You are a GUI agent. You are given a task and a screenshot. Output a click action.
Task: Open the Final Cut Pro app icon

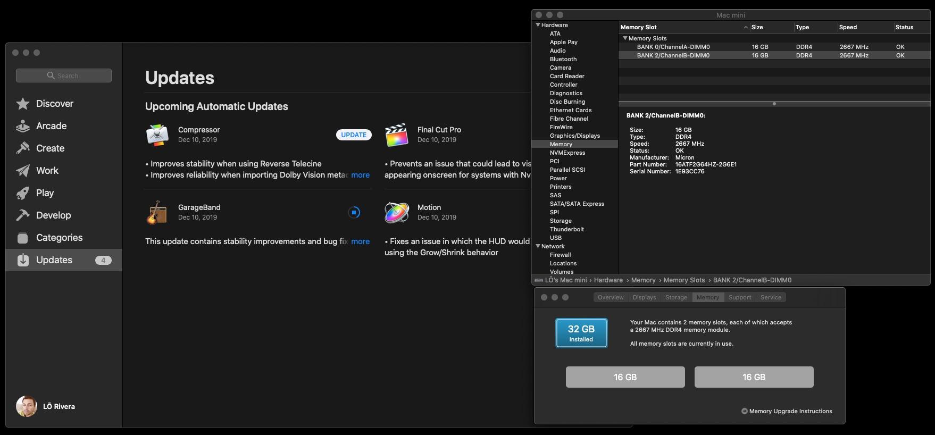pyautogui.click(x=397, y=135)
